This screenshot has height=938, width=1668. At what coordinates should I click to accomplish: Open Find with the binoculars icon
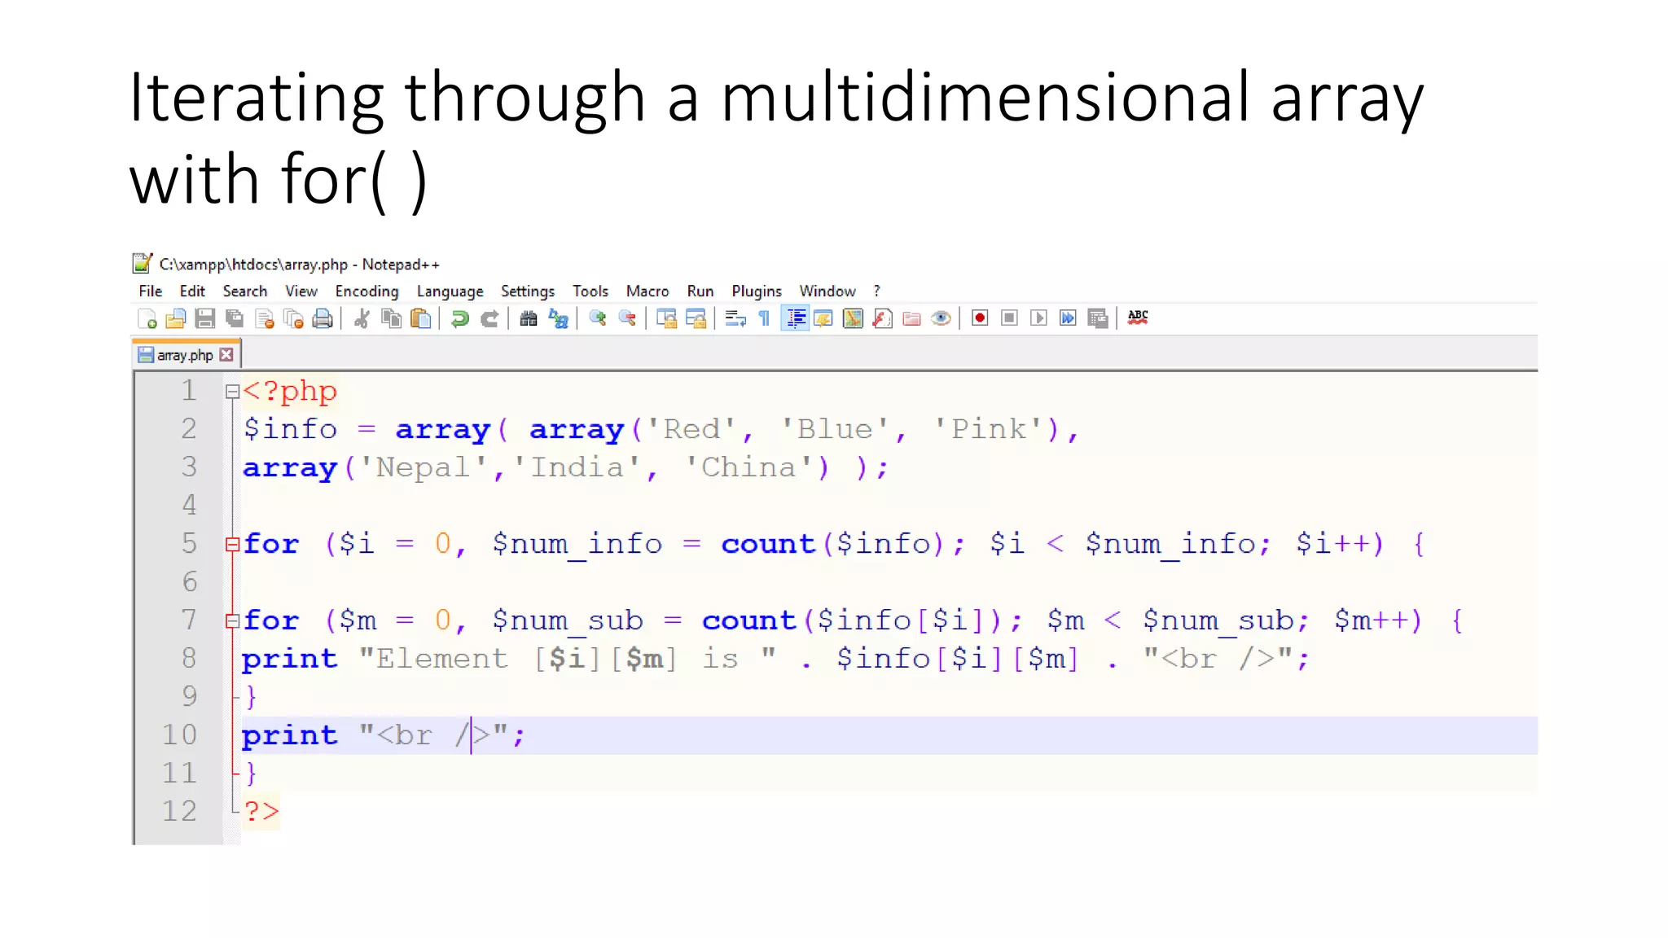pos(529,318)
